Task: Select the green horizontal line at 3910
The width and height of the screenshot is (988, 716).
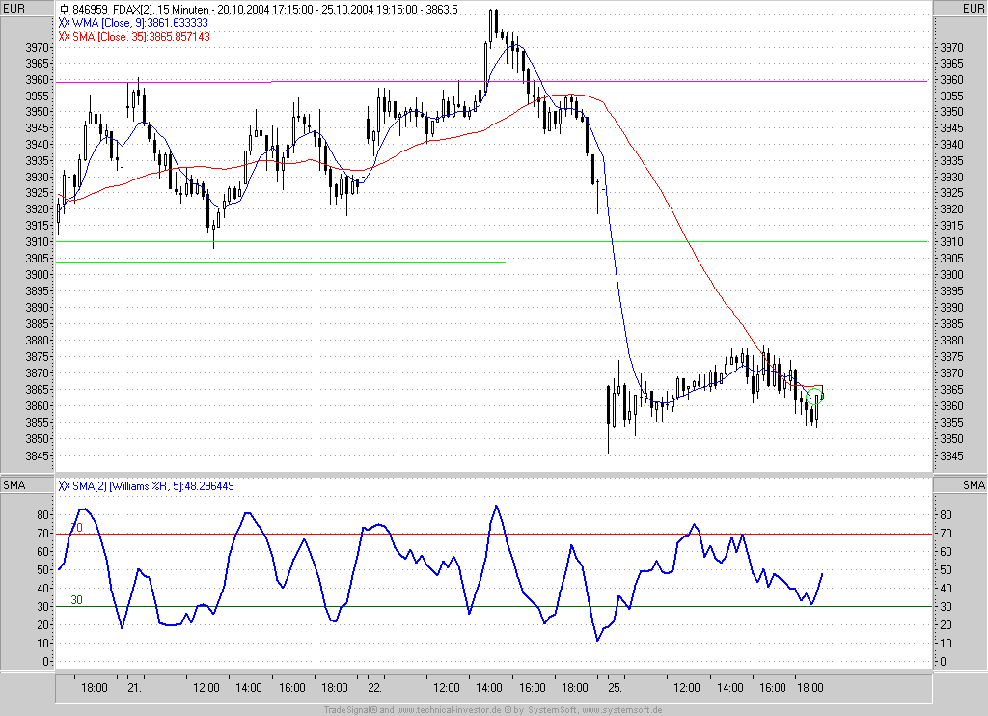Action: (482, 241)
